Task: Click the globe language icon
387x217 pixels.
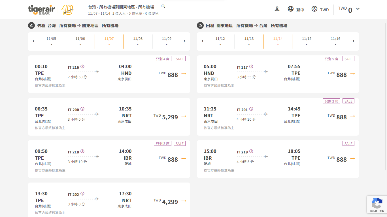Action: [x=291, y=9]
